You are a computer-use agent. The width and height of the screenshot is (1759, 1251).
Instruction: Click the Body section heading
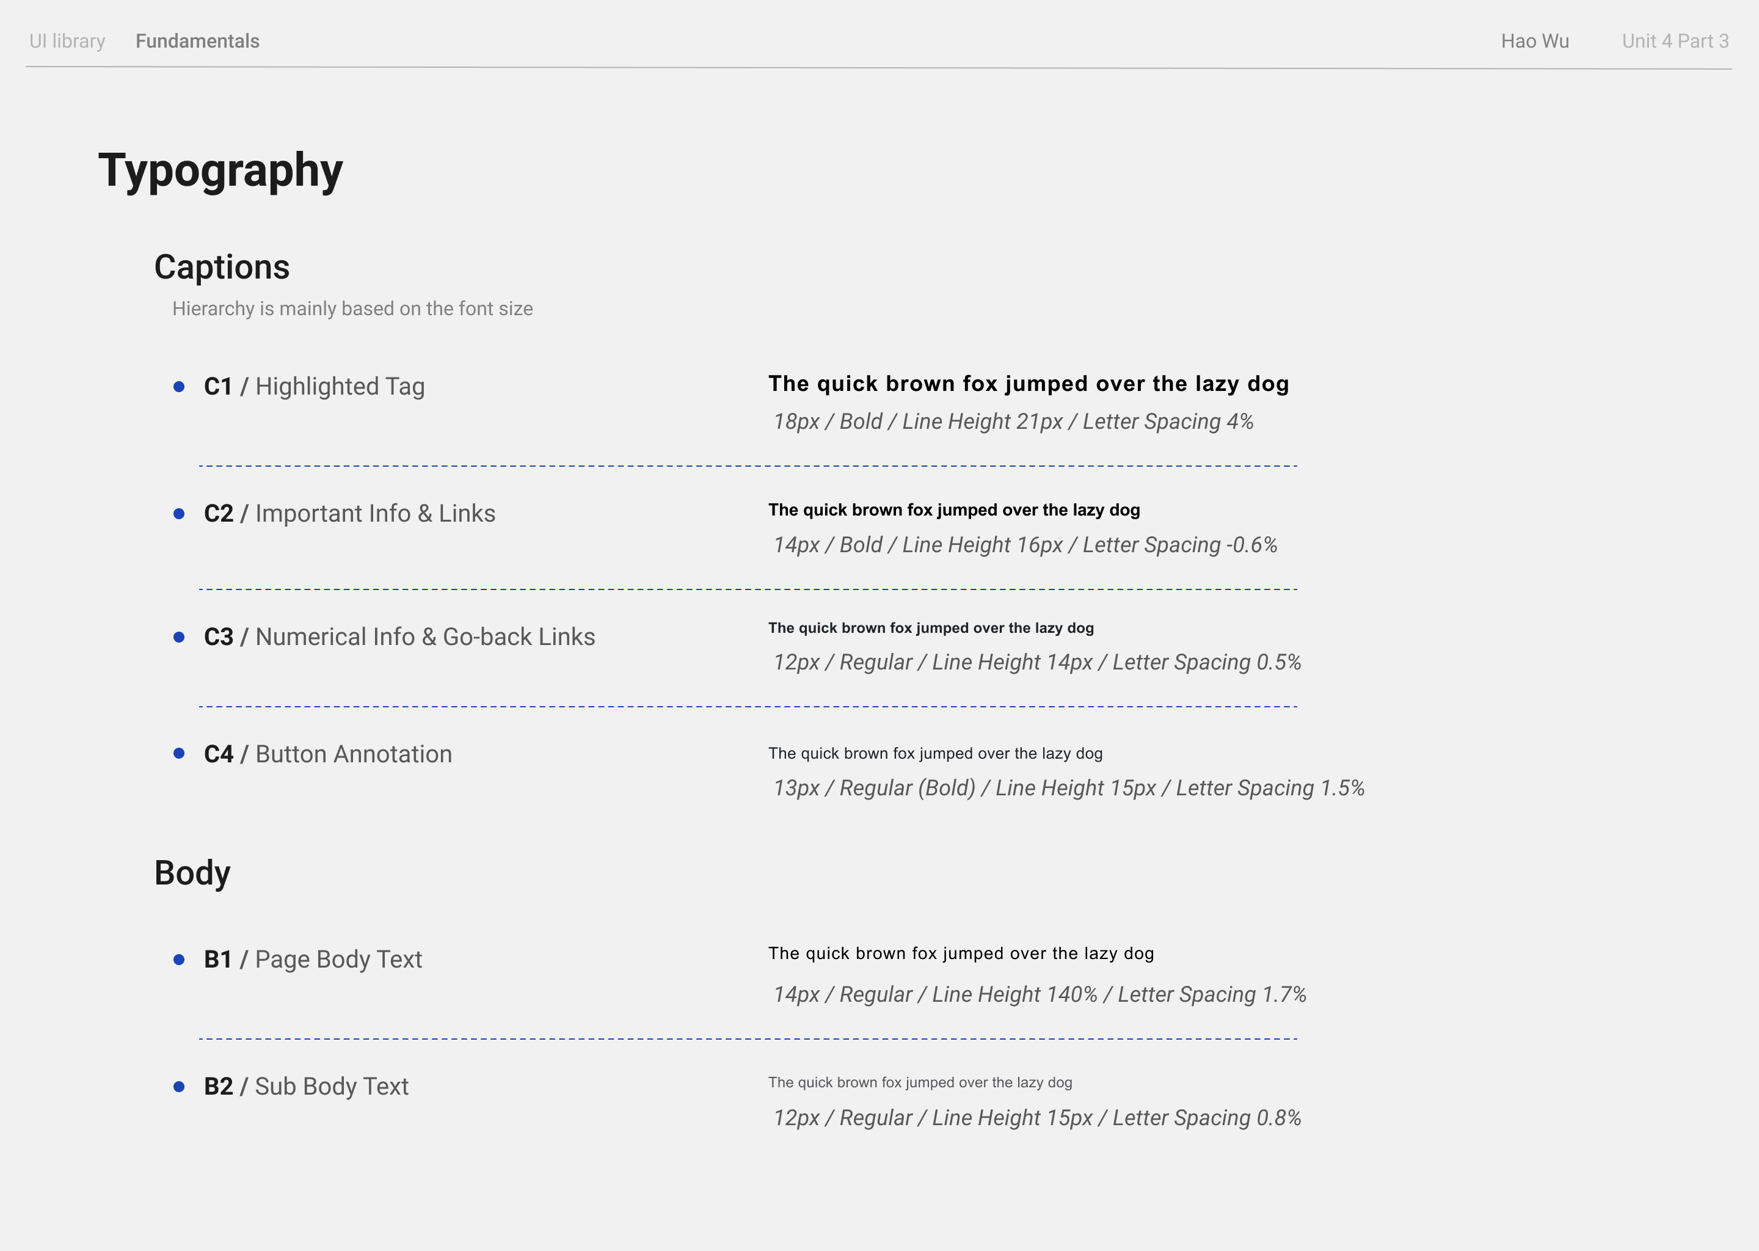[x=192, y=873]
